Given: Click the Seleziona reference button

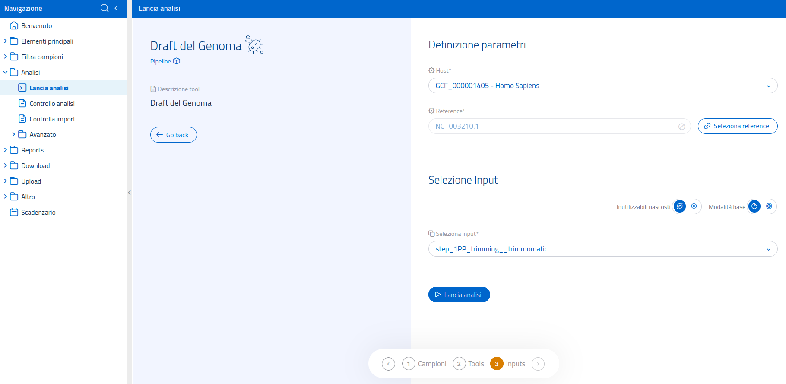Looking at the screenshot, I should [x=737, y=126].
